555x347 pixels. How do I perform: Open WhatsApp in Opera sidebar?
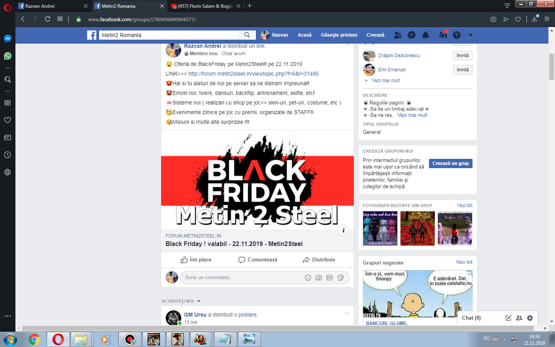(7, 56)
